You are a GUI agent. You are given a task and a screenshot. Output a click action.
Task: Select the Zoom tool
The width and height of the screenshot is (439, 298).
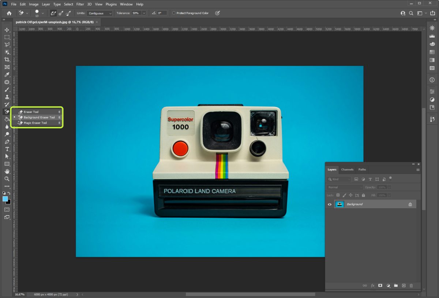click(7, 179)
